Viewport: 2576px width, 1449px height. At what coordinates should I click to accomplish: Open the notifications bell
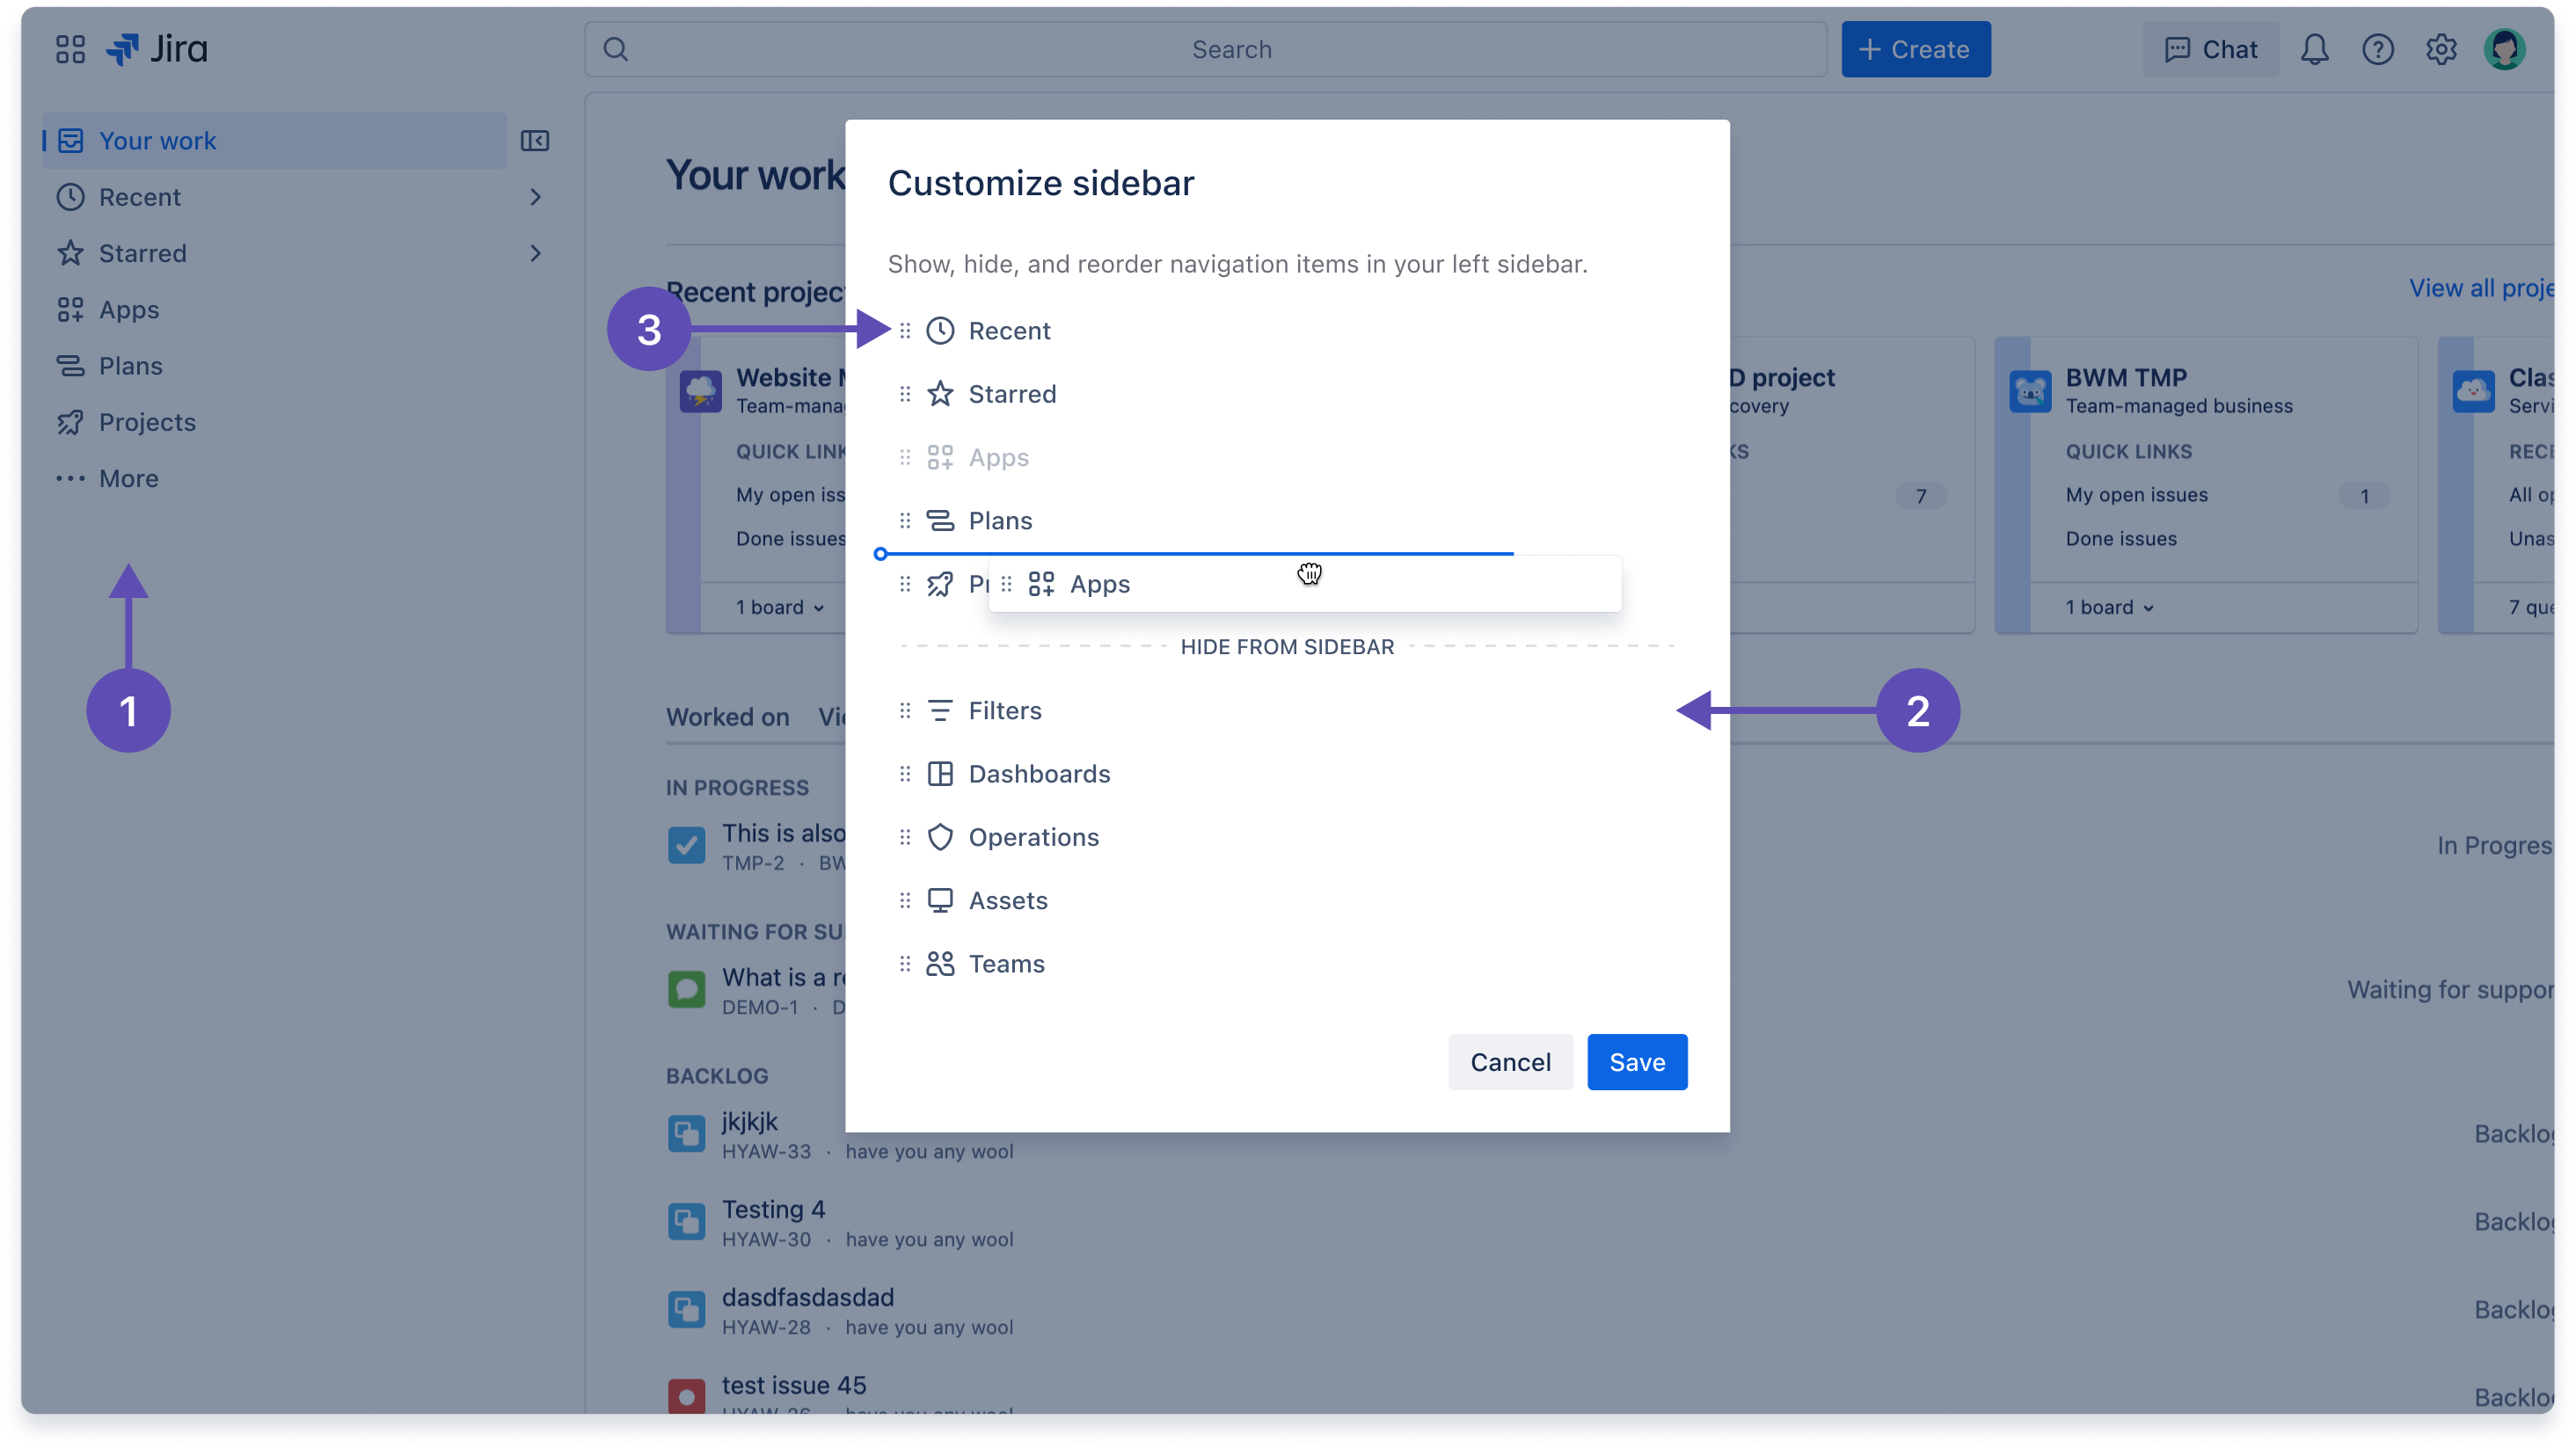[2314, 48]
